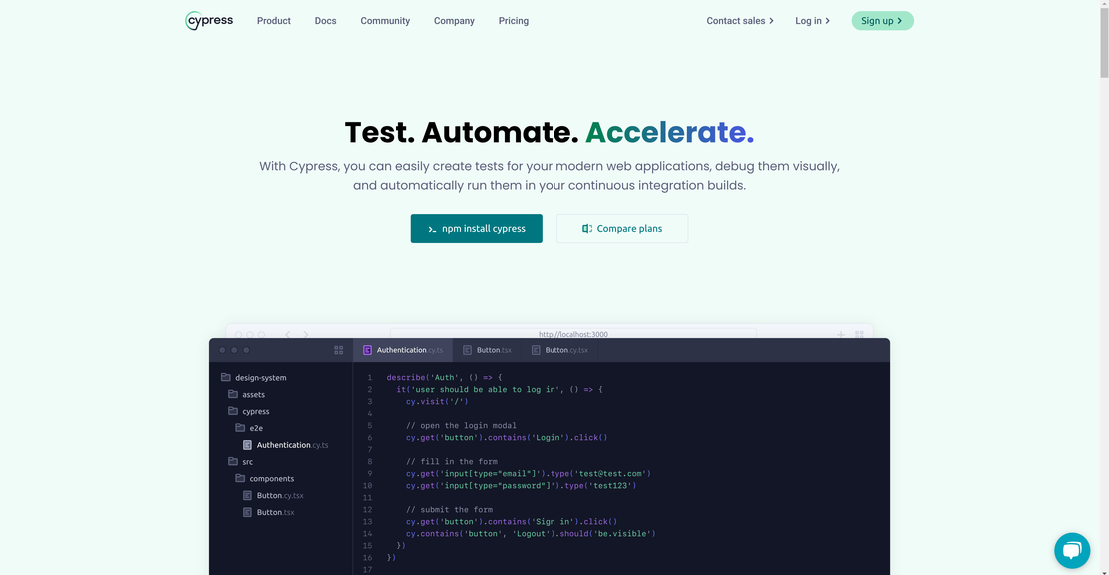Switch to the Button.cy.tsx editor tab
Image resolution: width=1109 pixels, height=575 pixels.
coord(559,350)
